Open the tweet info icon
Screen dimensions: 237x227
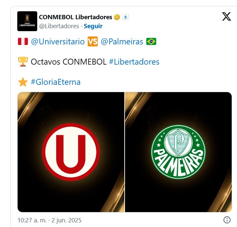227,220
